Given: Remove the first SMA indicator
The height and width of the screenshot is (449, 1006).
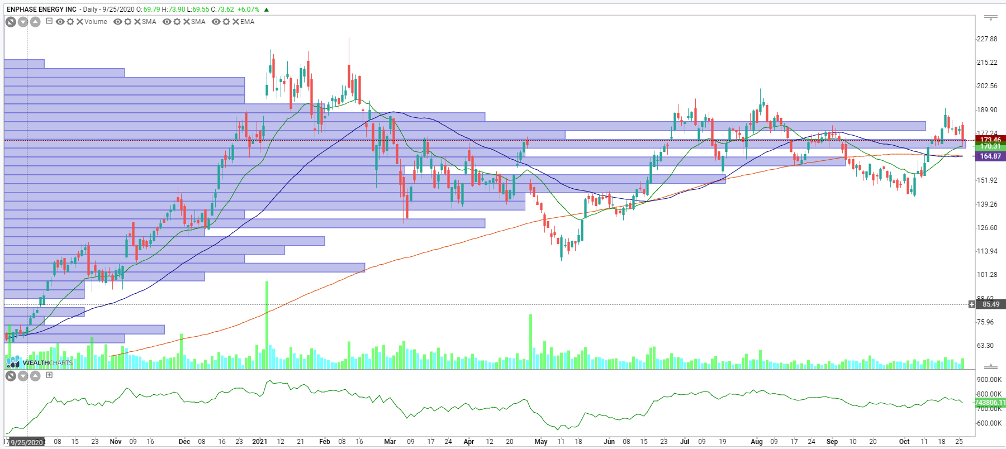Looking at the screenshot, I should click(137, 22).
